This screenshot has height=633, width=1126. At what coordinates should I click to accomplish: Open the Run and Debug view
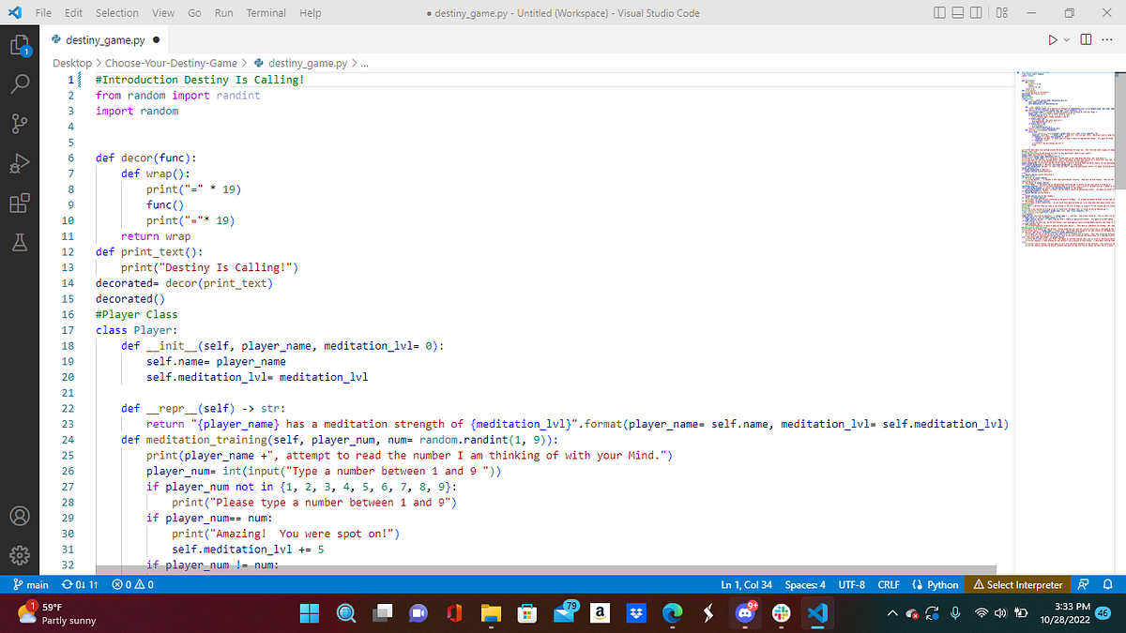coord(20,164)
